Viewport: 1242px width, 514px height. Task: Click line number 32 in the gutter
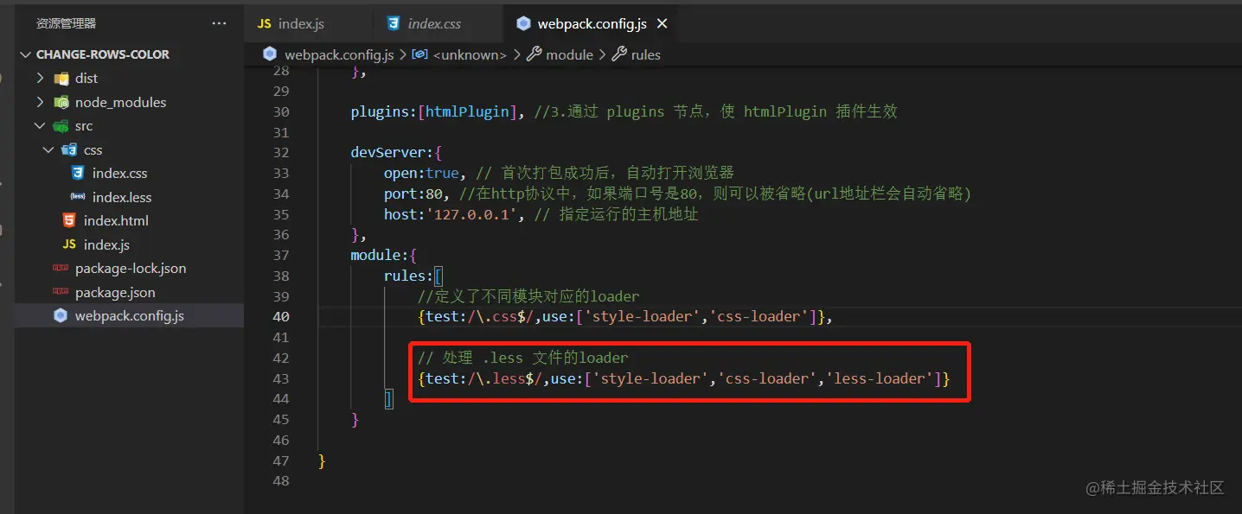coord(281,152)
